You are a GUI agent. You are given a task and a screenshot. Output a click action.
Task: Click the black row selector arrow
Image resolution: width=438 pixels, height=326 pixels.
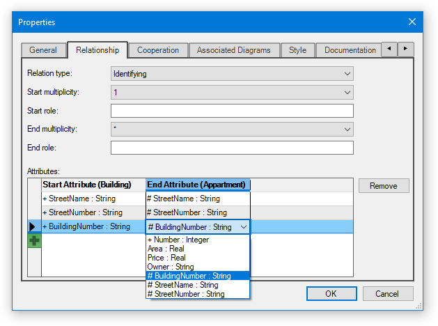pos(34,226)
